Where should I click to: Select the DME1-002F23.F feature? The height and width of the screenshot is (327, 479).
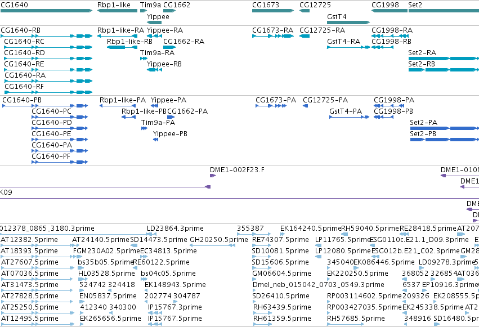[213, 176]
